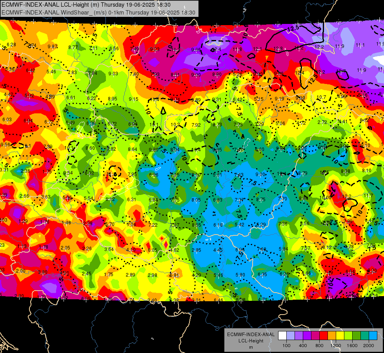Click the wind shear value 6.28
Image resolution: width=384 pixels, height=353 pixels.
click(11, 45)
